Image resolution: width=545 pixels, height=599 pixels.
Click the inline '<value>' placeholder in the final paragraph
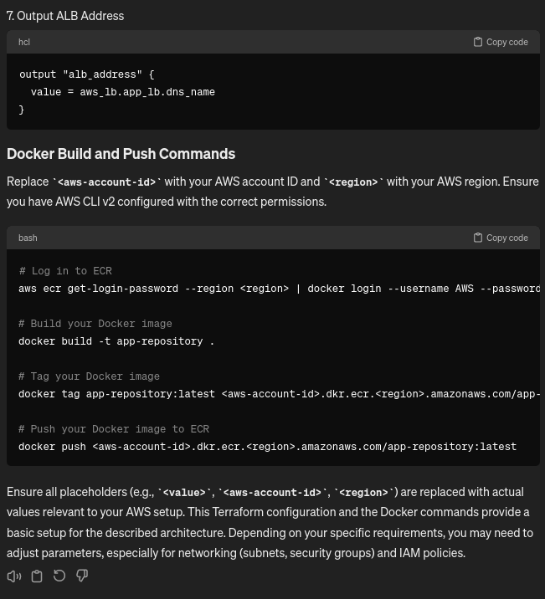184,493
